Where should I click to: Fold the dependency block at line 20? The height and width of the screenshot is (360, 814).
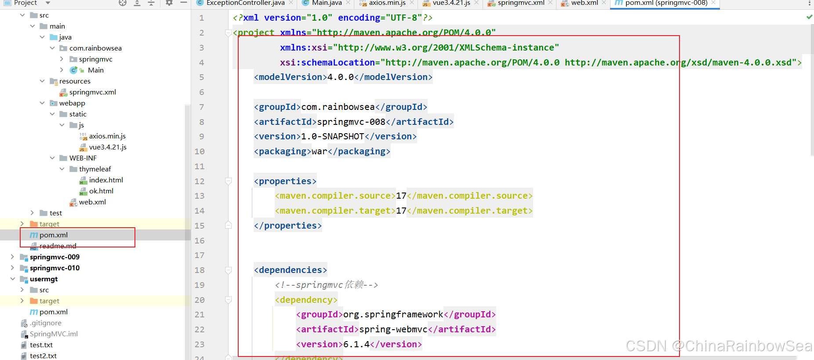click(x=228, y=300)
